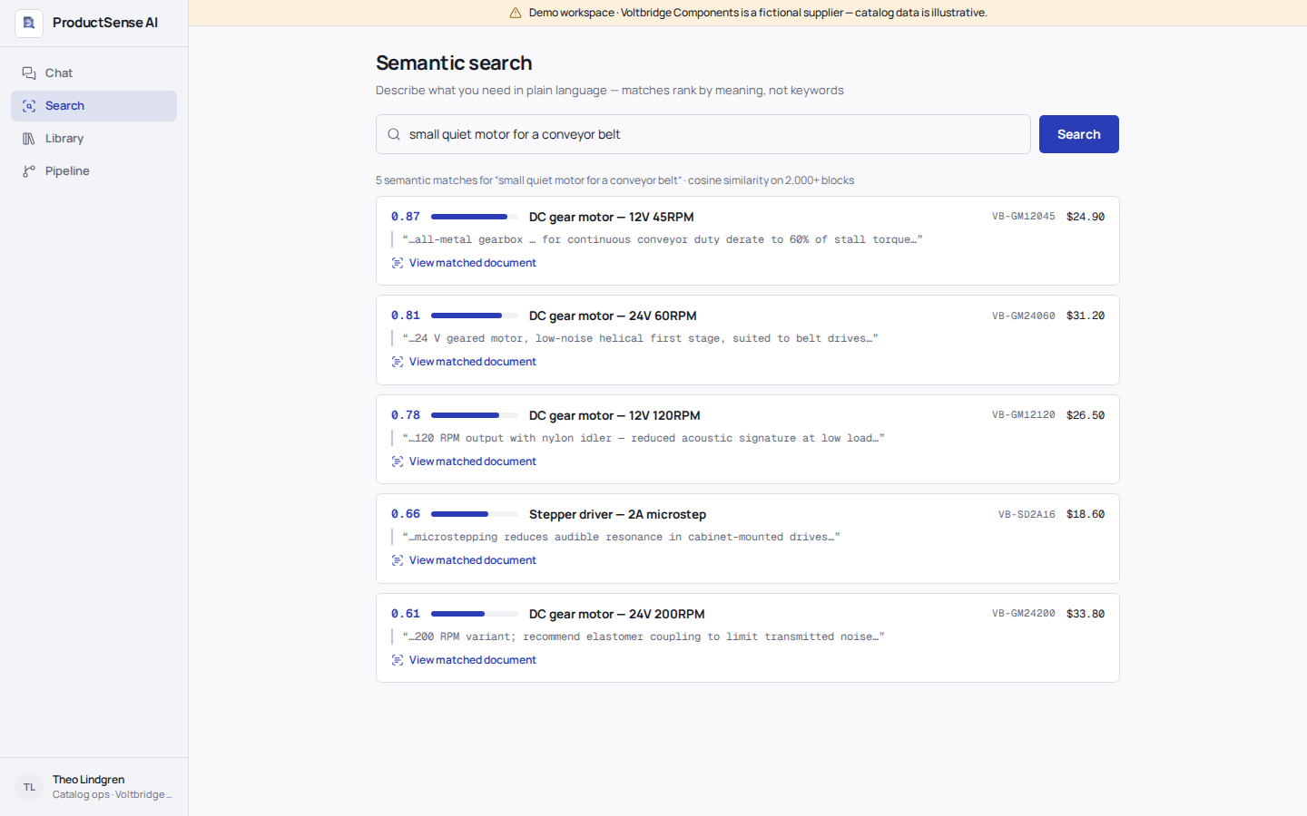1307x816 pixels.
Task: View matched document for 24V 60RPM motor
Action: point(464,362)
